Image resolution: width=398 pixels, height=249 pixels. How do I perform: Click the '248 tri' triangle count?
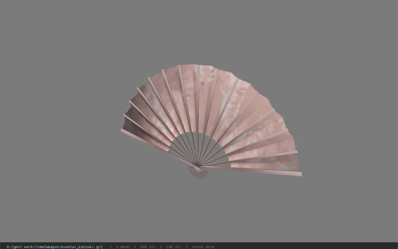click(174, 247)
